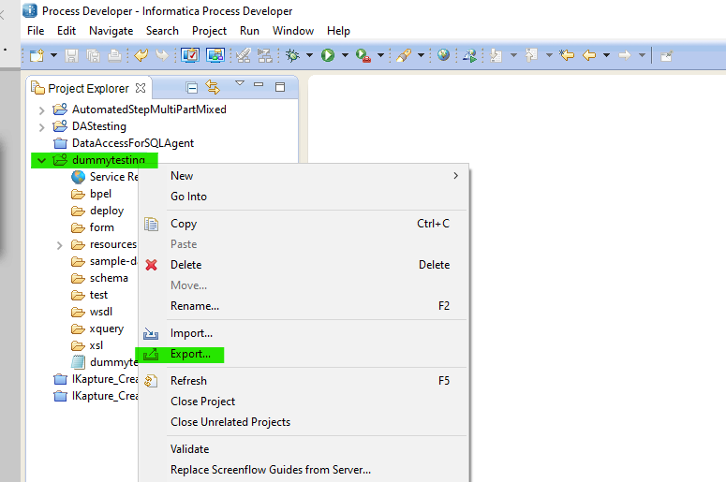The image size is (726, 482).
Task: Select DataAccessForSQLAgent project
Action: pyautogui.click(x=133, y=143)
